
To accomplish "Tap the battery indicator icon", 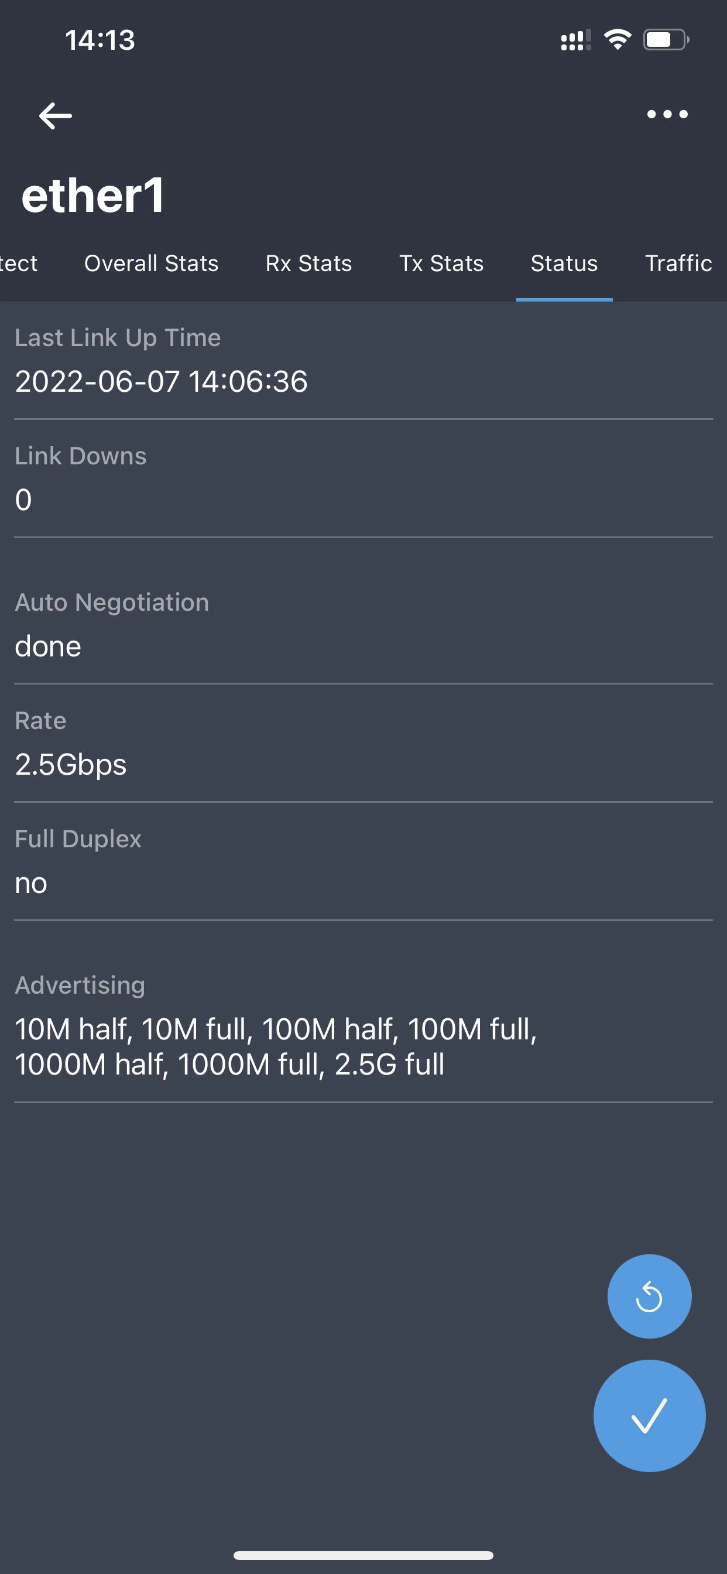I will (x=666, y=40).
